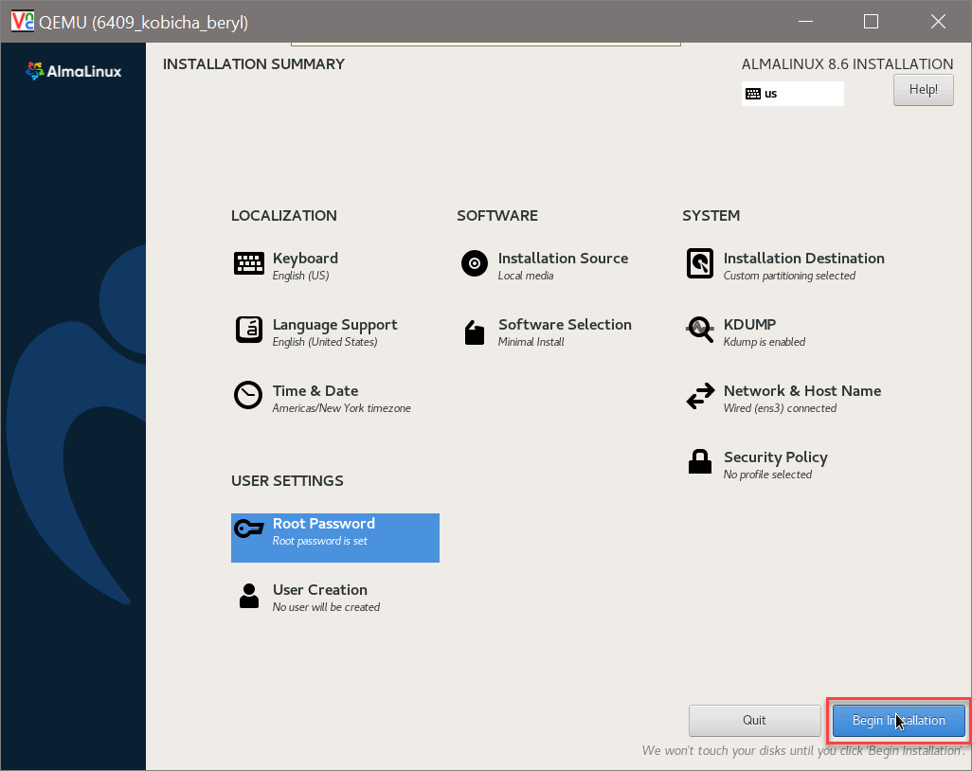The width and height of the screenshot is (972, 771).
Task: Click 'Local media' status text
Action: point(526,276)
